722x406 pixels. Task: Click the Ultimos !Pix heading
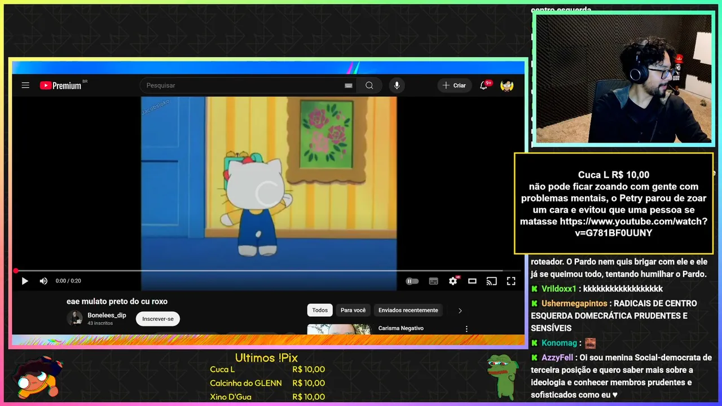(266, 358)
